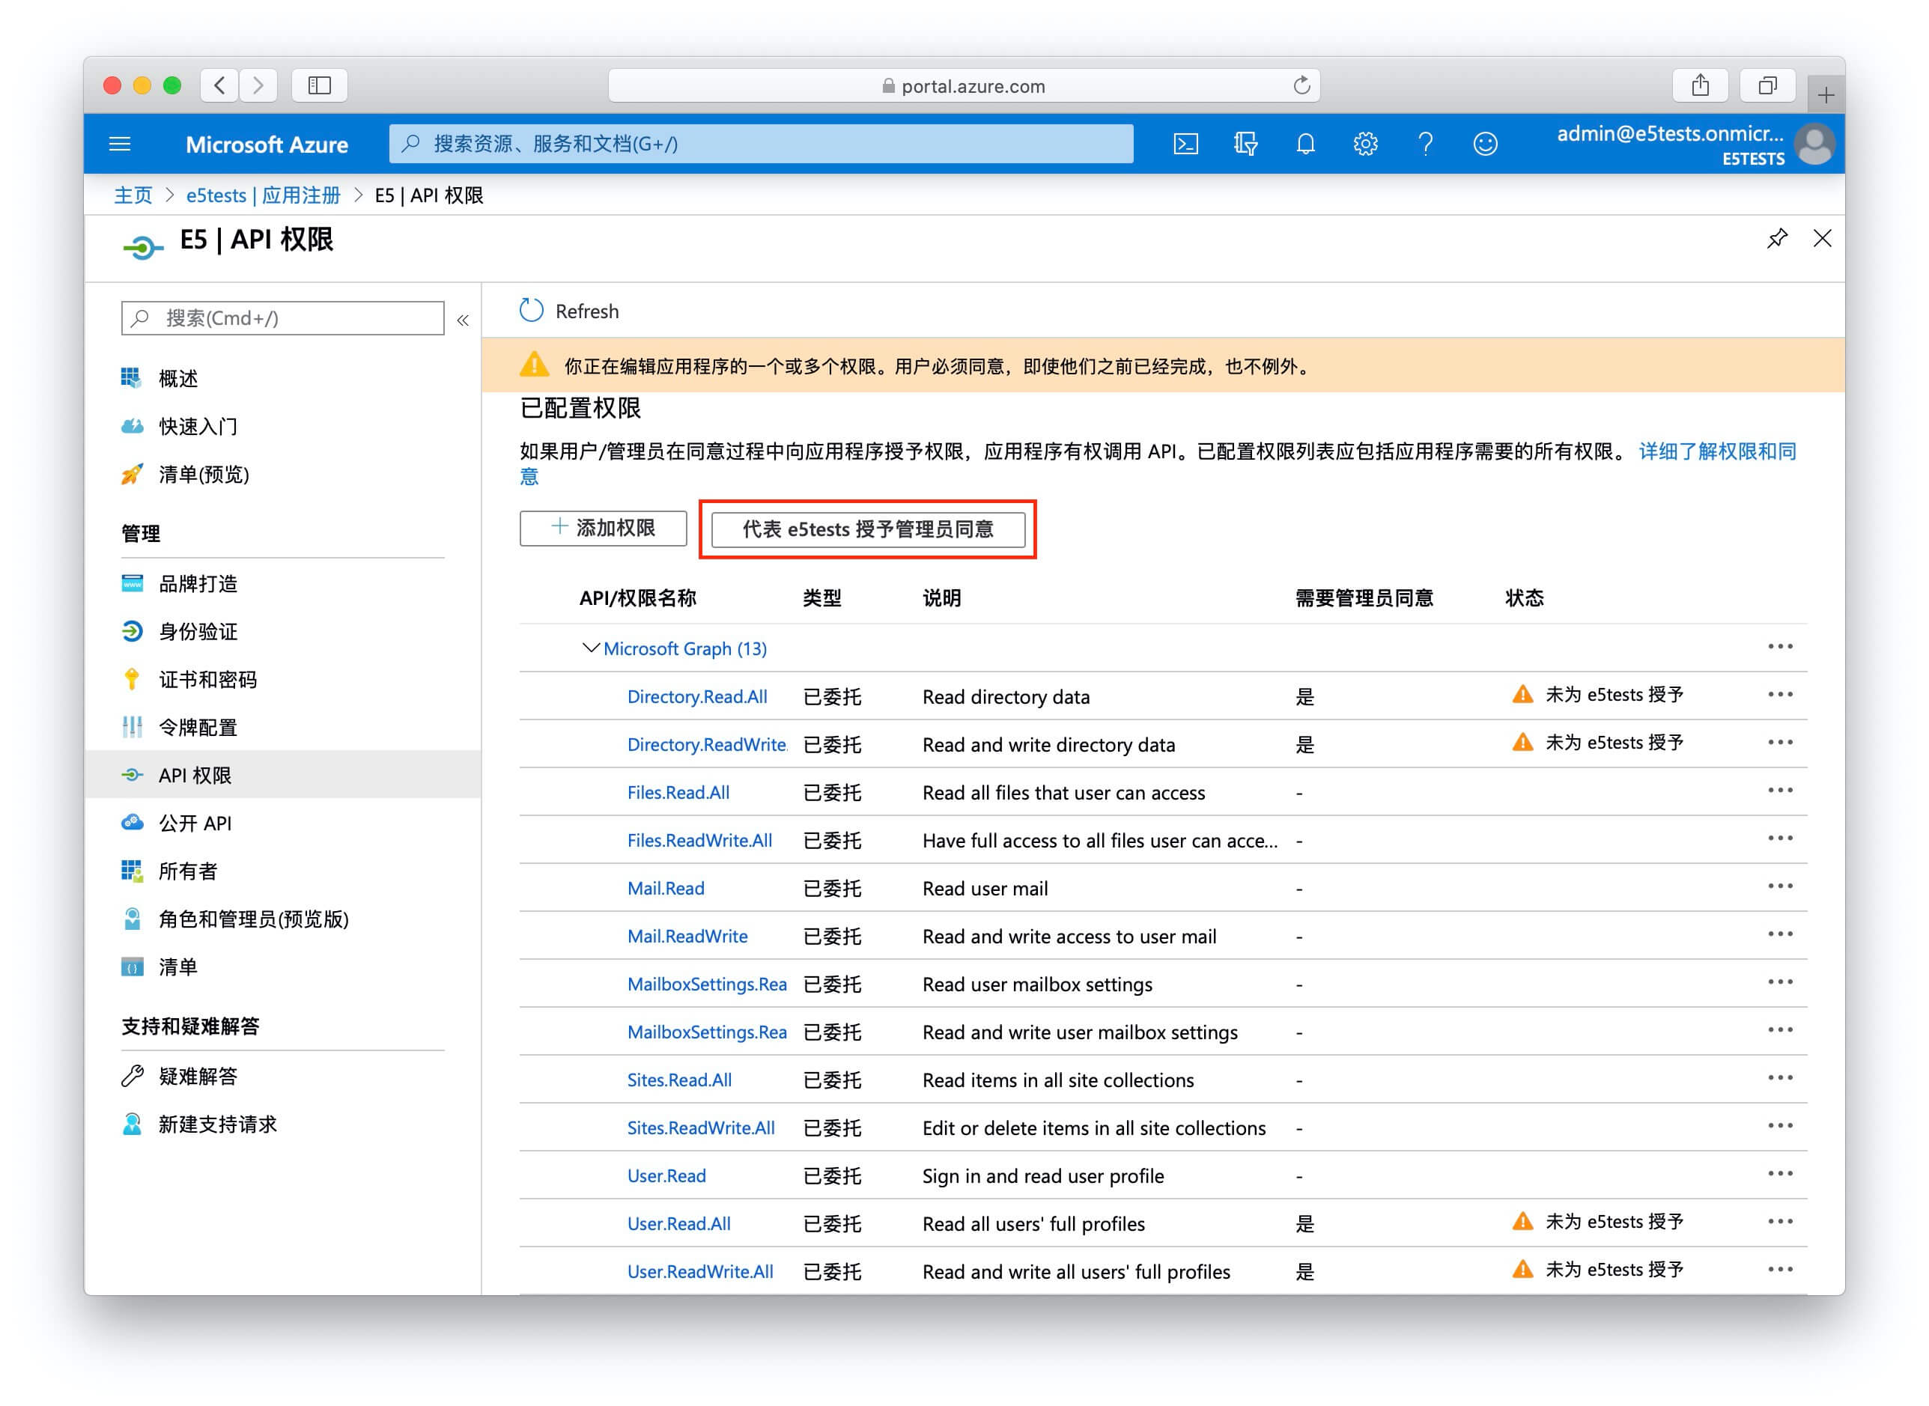The height and width of the screenshot is (1406, 1929).
Task: Open more options for User.ReadWrite.All row
Action: pos(1779,1270)
